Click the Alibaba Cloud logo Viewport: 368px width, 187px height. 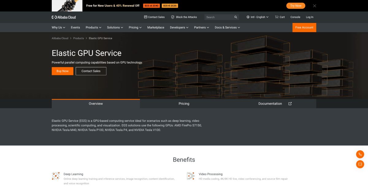click(63, 17)
